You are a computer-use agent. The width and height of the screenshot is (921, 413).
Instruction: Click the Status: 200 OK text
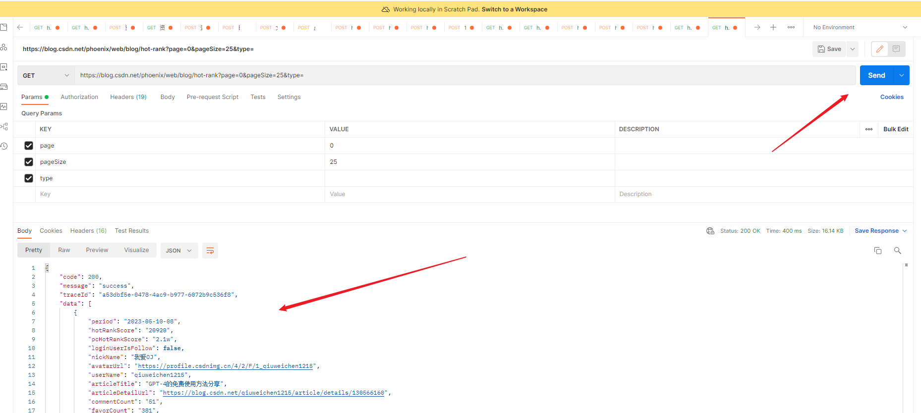(740, 231)
